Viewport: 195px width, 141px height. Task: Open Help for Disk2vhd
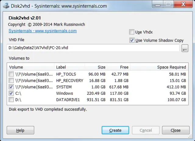pos(20,130)
